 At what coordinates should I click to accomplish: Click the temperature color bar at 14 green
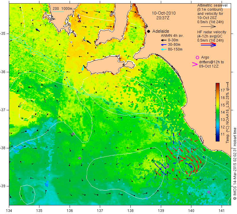[217, 112]
